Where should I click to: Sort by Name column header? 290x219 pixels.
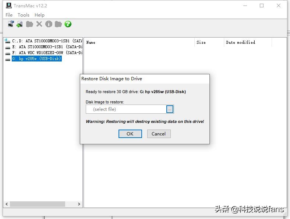[139, 43]
